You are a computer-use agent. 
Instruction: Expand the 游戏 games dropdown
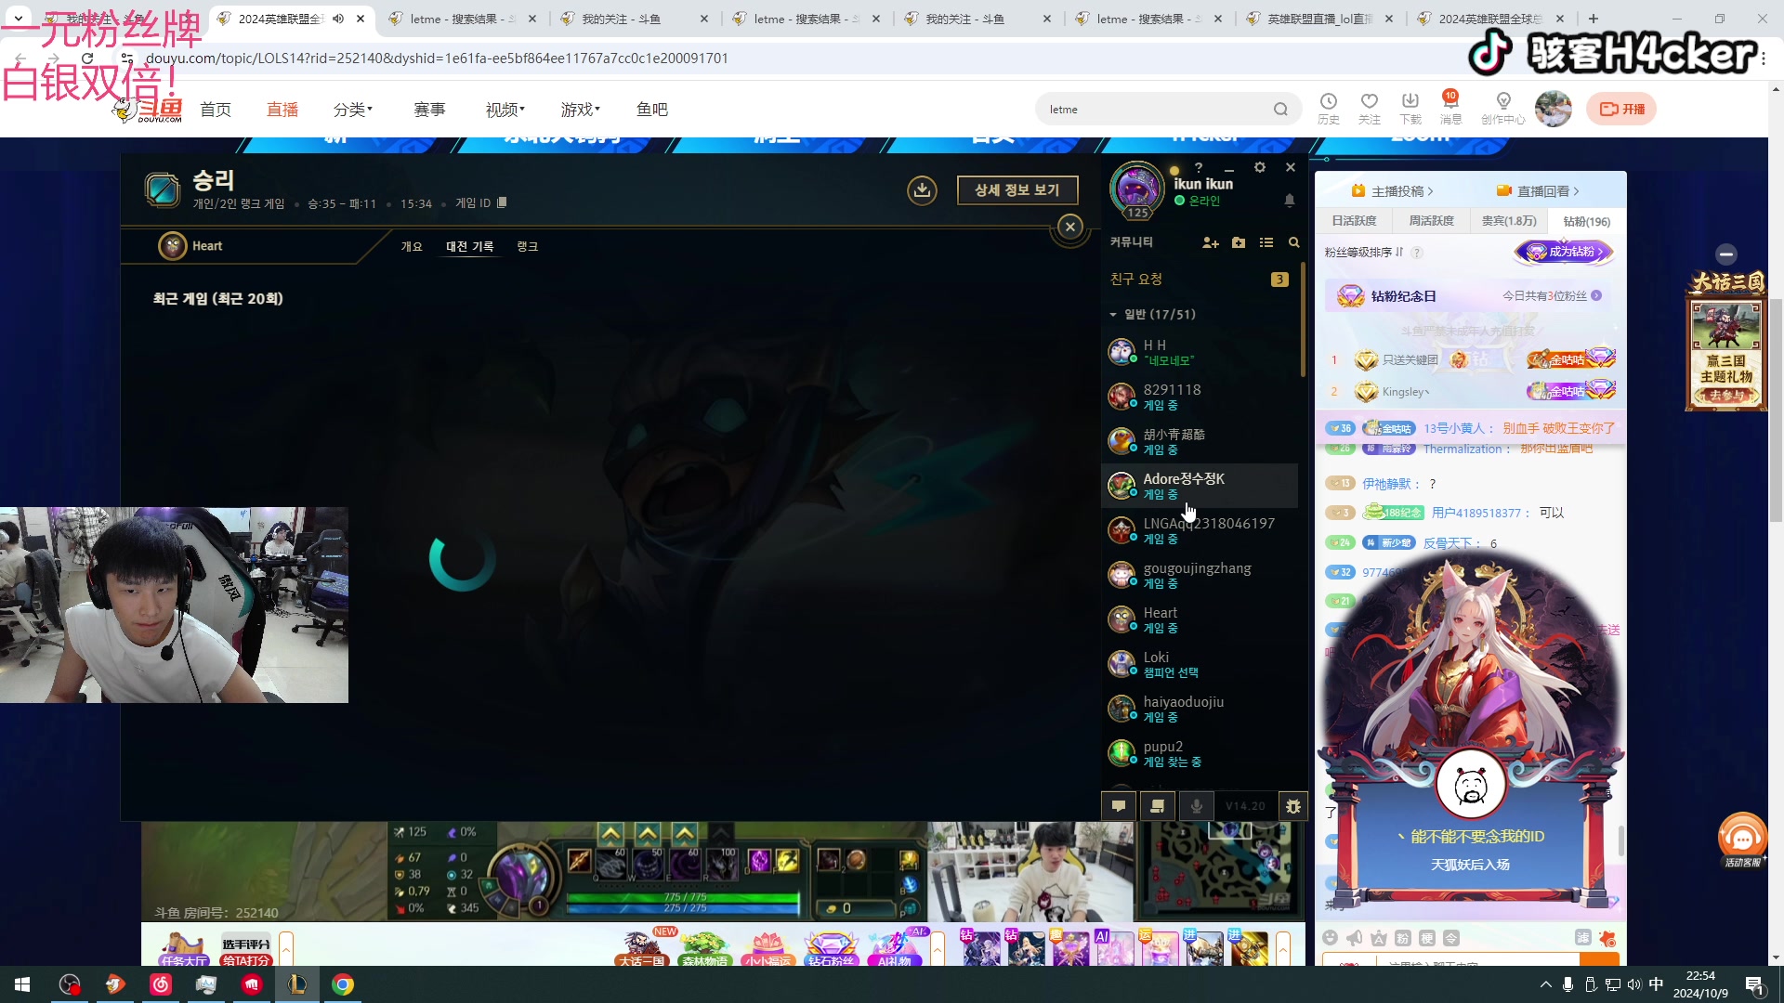581,110
